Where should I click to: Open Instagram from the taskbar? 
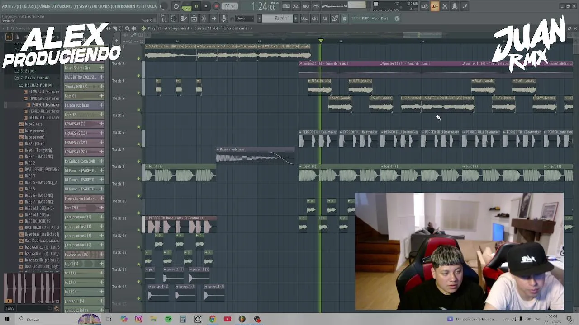[139, 319]
